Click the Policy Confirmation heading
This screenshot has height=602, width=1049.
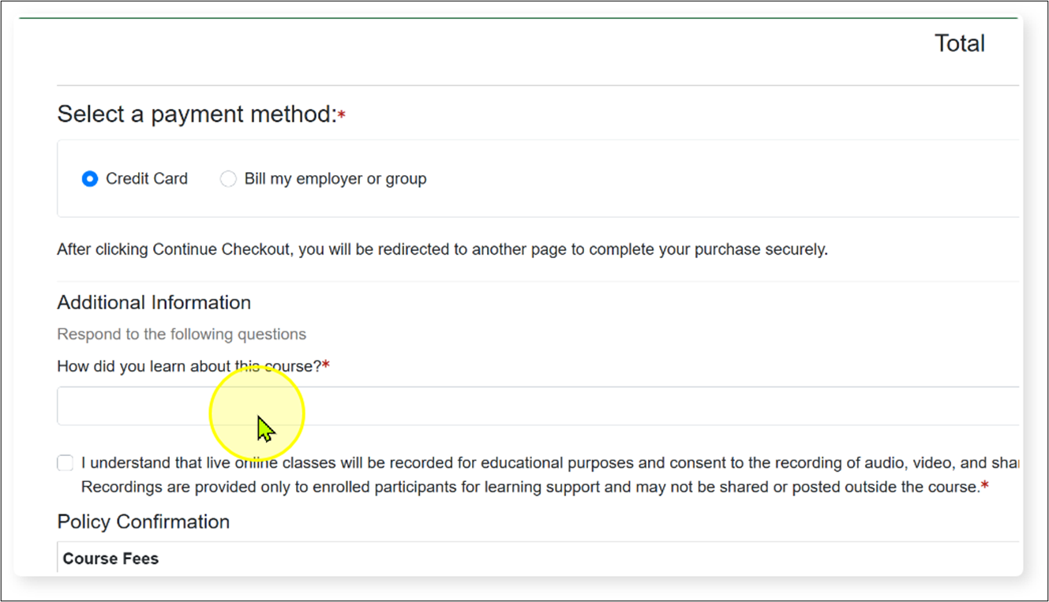[142, 522]
